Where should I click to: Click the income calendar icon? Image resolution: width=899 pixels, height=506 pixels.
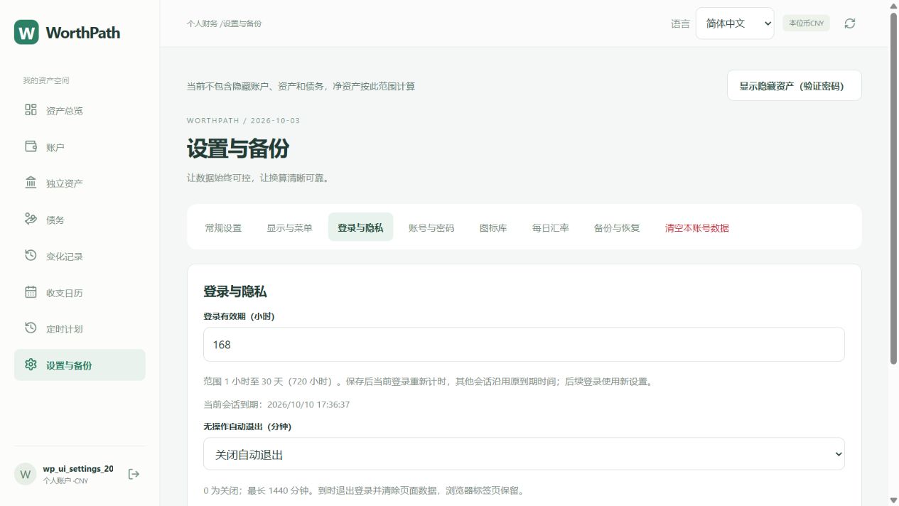31,291
